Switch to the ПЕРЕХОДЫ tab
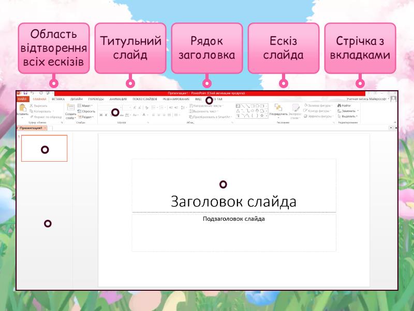This screenshot has width=414, height=311. 96,99
